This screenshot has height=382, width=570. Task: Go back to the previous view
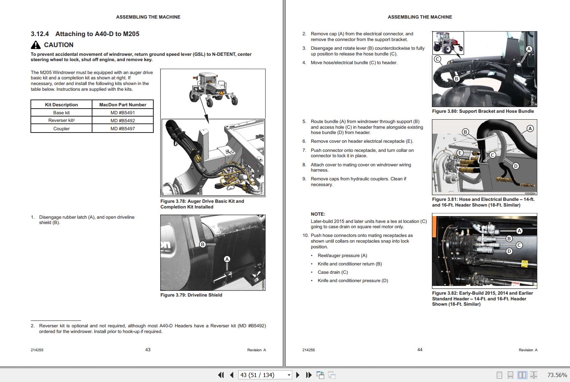(x=321, y=375)
